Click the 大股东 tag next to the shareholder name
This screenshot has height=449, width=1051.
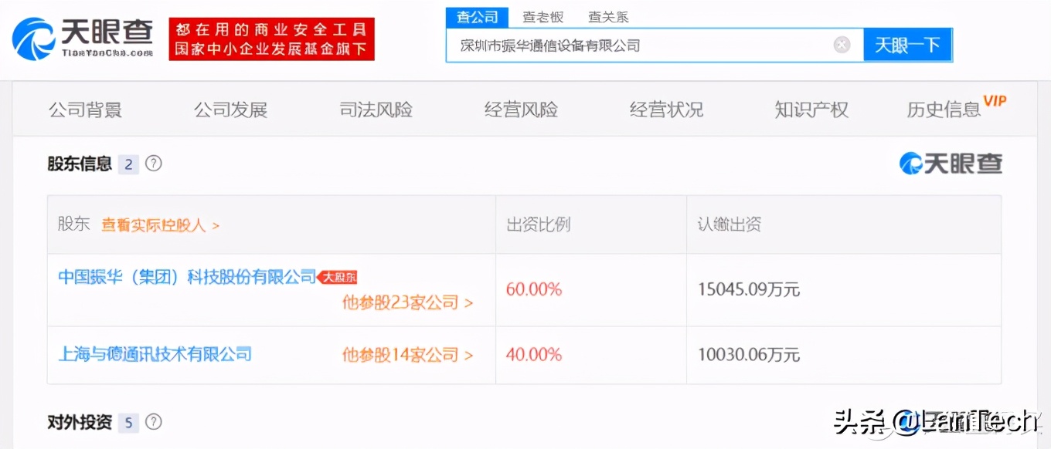[x=338, y=277]
